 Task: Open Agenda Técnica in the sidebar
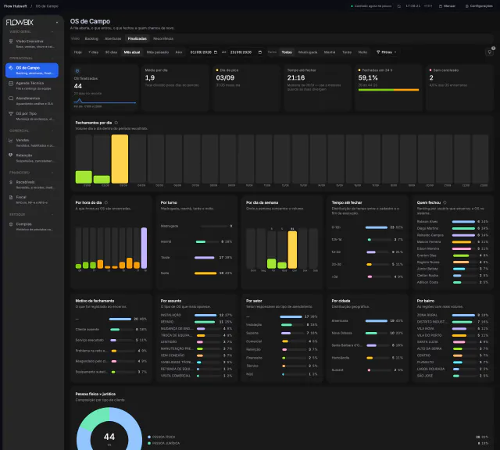tap(32, 85)
